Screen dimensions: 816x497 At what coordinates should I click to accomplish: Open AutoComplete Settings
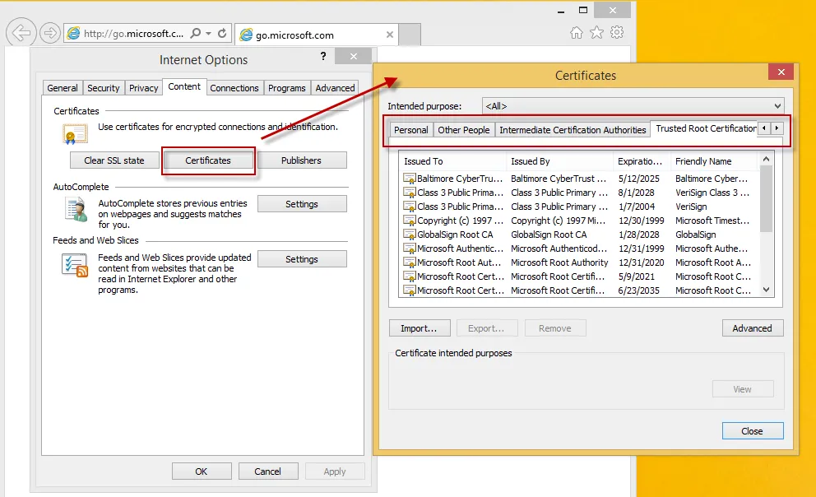click(x=302, y=204)
